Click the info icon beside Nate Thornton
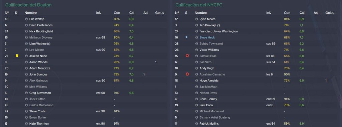 click(26, 124)
